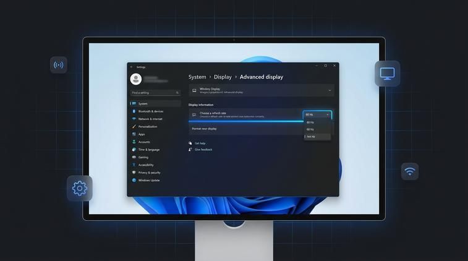The width and height of the screenshot is (468, 261).
Task: Click the Bluetooth & devices icon
Action: pos(134,111)
